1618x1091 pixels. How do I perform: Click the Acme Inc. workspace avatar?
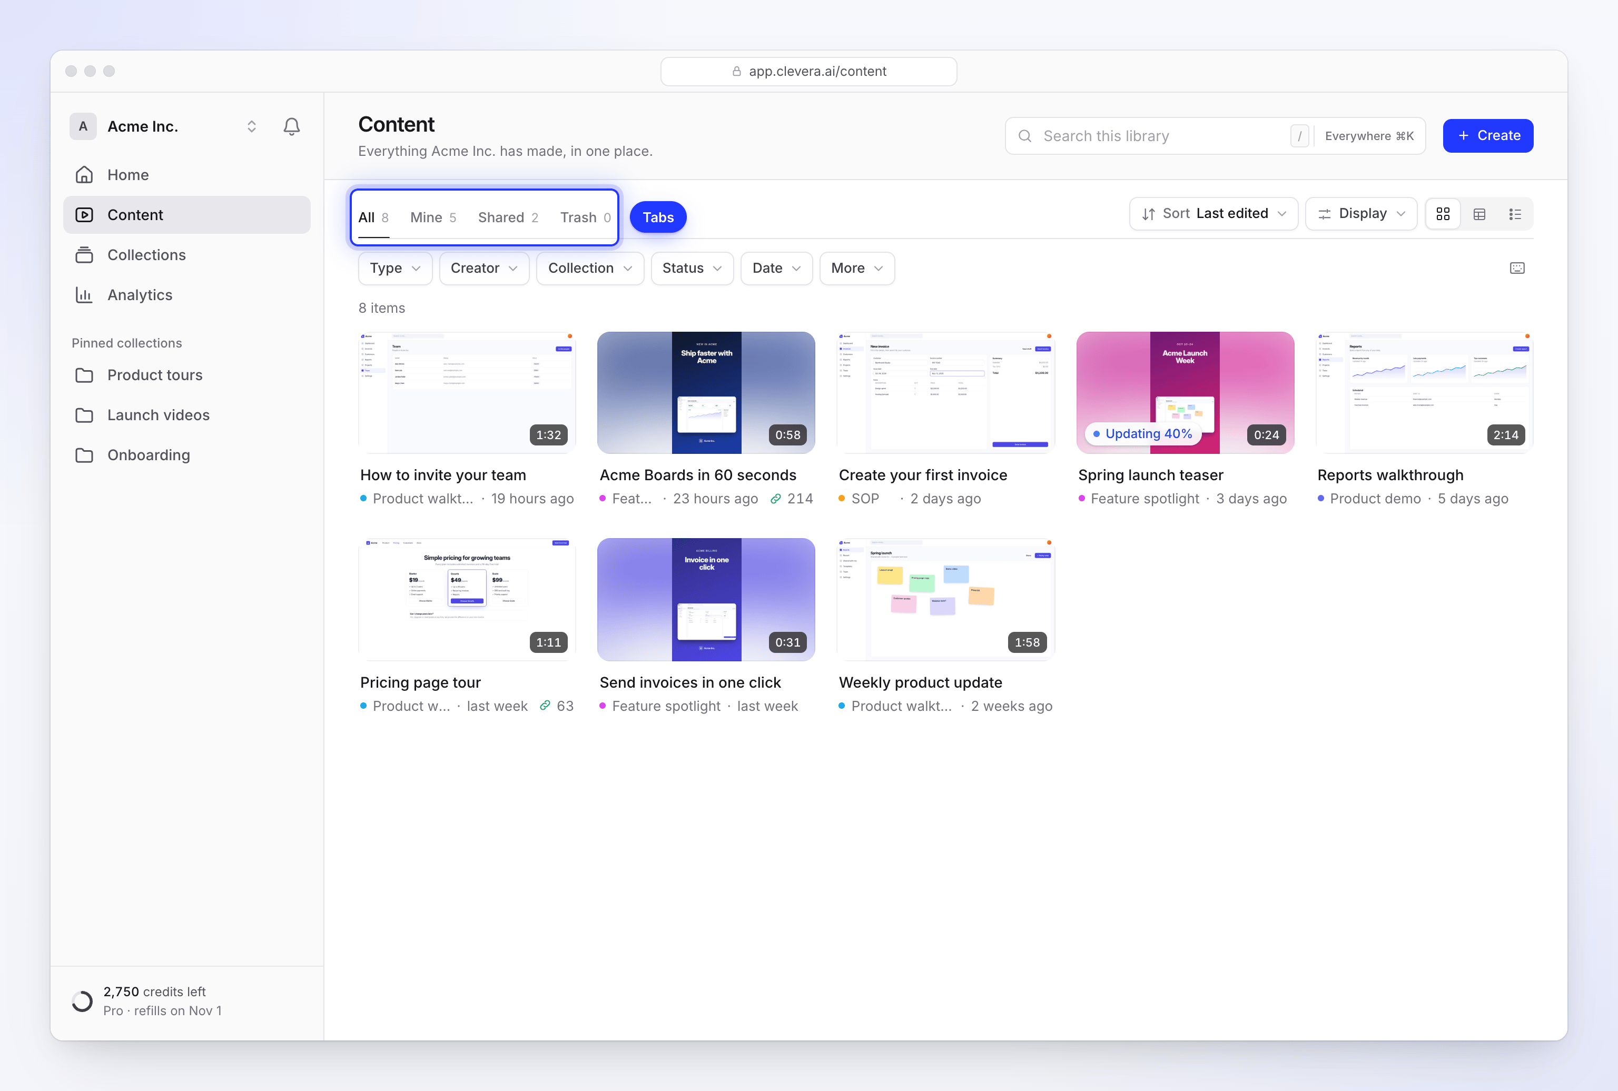point(83,126)
